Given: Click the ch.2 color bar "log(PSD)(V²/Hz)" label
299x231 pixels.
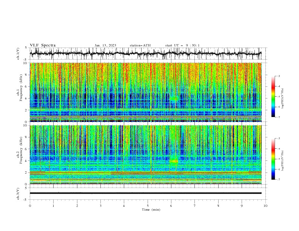Looking at the screenshot, I should [x=283, y=161].
